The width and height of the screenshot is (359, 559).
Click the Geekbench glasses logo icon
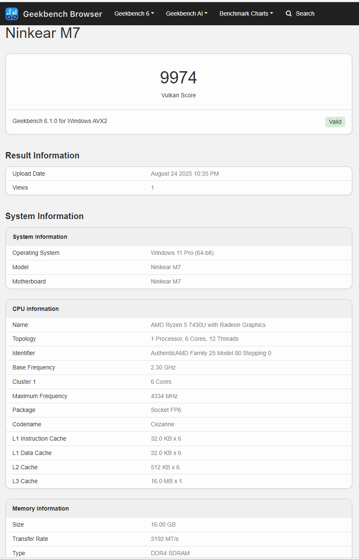click(12, 14)
